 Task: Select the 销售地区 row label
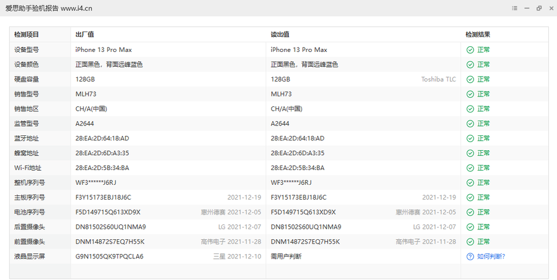point(27,109)
